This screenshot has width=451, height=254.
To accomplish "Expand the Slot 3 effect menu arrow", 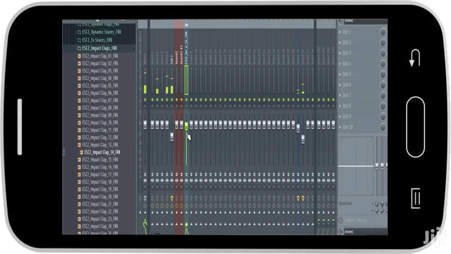I will (x=340, y=53).
